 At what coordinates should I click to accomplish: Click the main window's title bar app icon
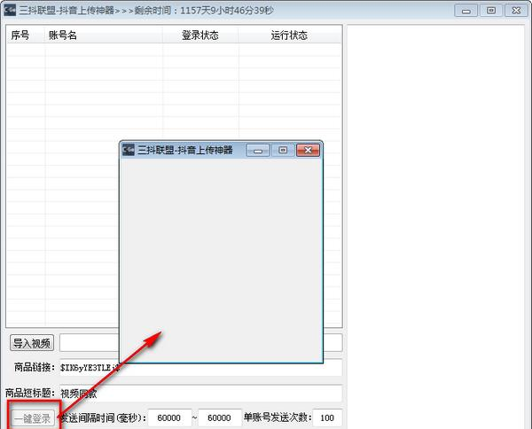[10, 10]
